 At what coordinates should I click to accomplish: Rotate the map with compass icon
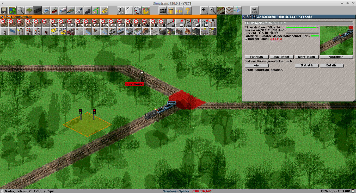pyautogui.click(x=238, y=10)
